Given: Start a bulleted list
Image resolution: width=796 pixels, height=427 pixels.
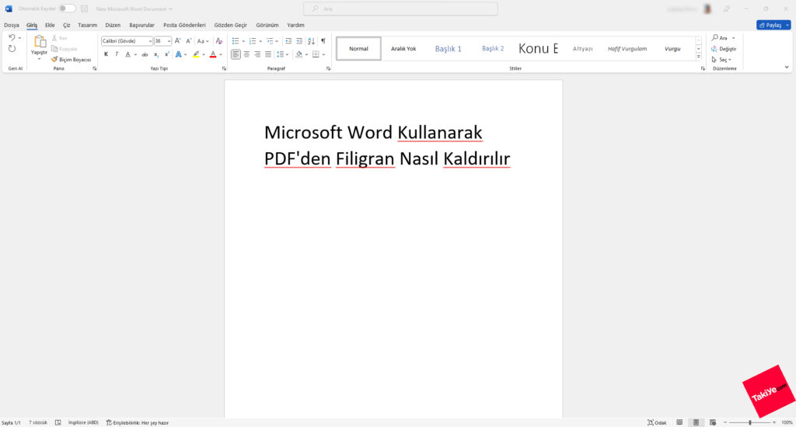Looking at the screenshot, I should 236,41.
